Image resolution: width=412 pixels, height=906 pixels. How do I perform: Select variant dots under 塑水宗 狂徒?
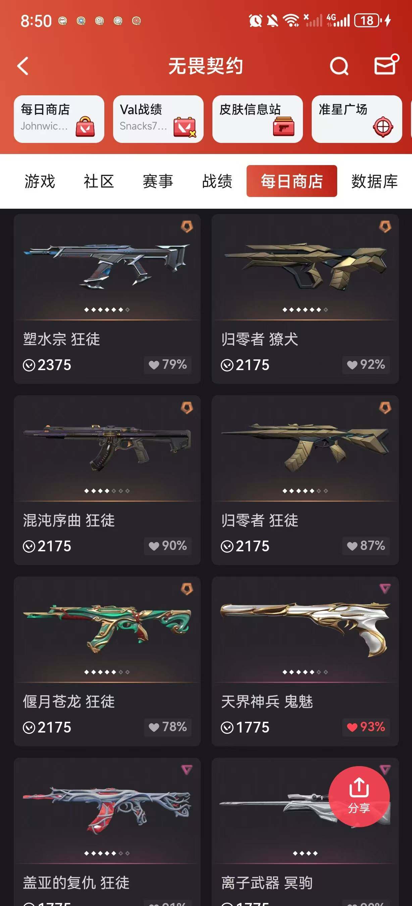107,309
